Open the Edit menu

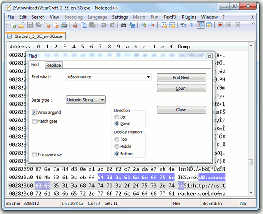click(x=23, y=17)
